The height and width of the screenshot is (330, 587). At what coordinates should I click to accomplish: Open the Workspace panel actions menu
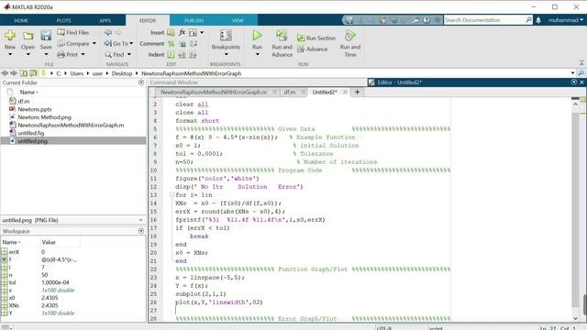point(141,231)
